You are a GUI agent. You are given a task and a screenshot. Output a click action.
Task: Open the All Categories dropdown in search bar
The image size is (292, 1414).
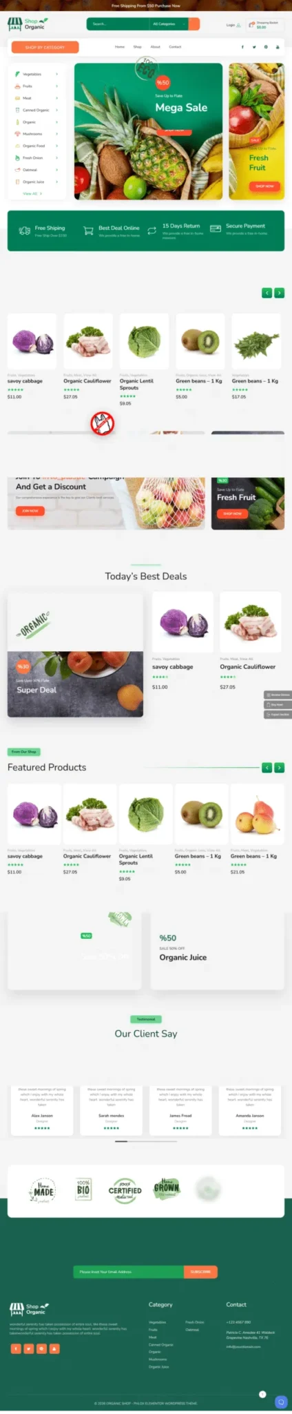166,24
